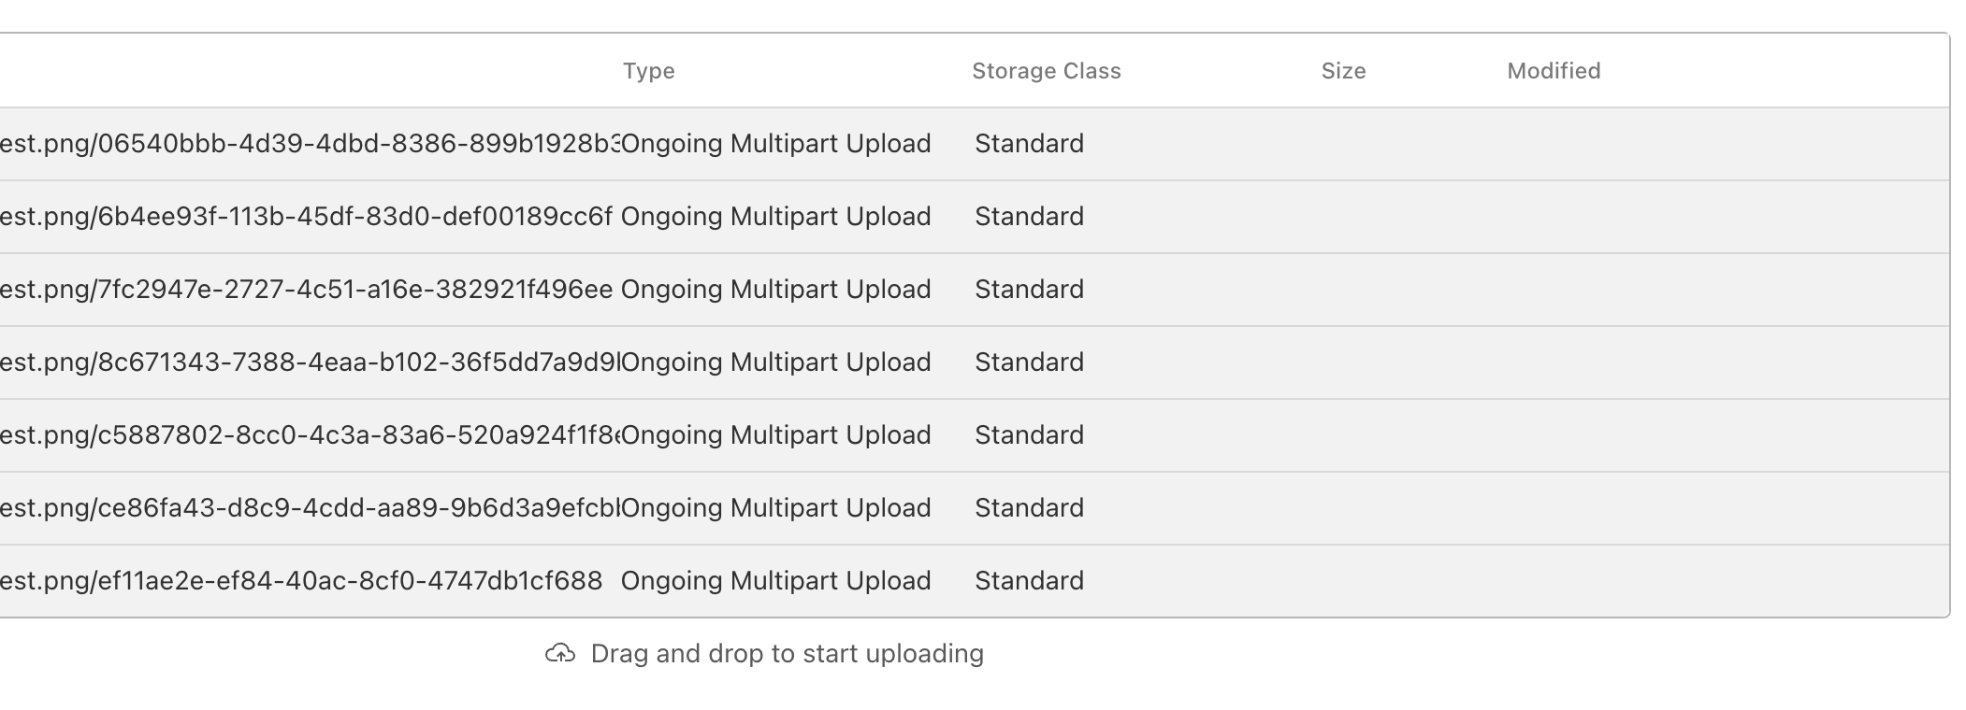Click Ongoing Multipart Upload type in 6b4ee93f row
Viewport: 1966px width, 710px height.
coord(775,217)
